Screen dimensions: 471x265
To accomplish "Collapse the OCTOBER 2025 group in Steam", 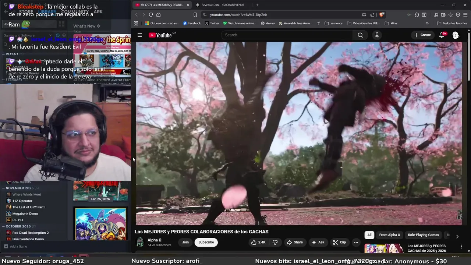I will click(18, 226).
